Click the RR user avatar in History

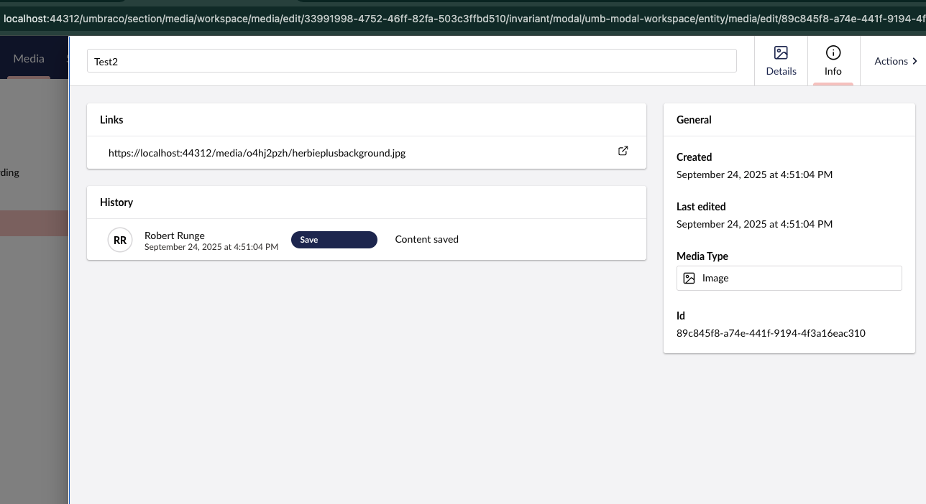coord(120,240)
